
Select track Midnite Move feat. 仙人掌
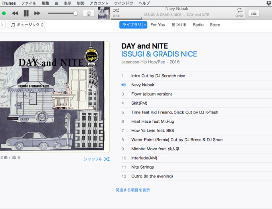[x=197, y=149]
